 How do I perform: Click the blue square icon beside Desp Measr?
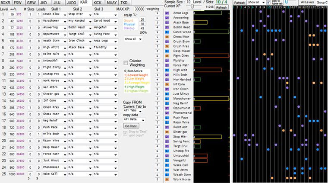point(167,51)
